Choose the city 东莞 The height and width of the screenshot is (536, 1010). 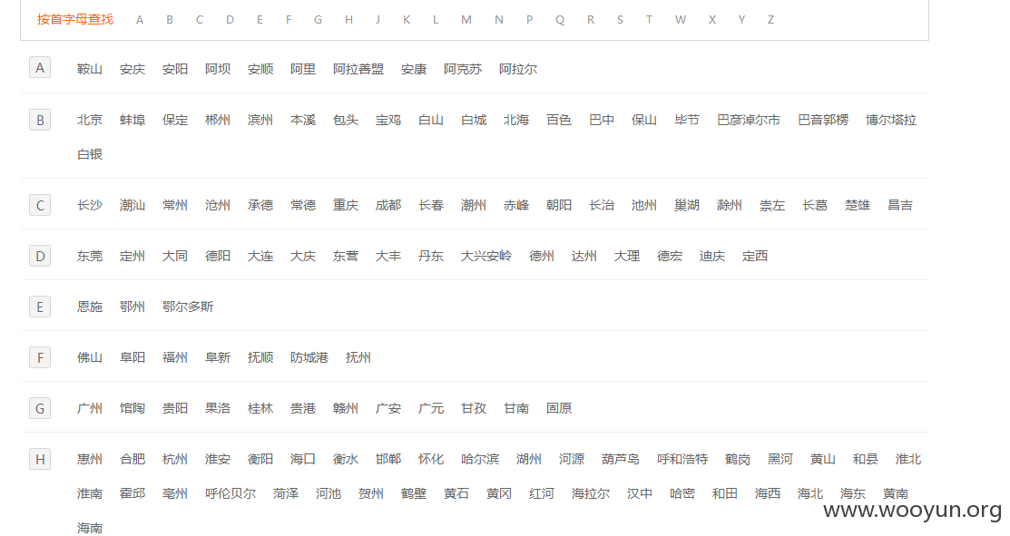pos(90,256)
